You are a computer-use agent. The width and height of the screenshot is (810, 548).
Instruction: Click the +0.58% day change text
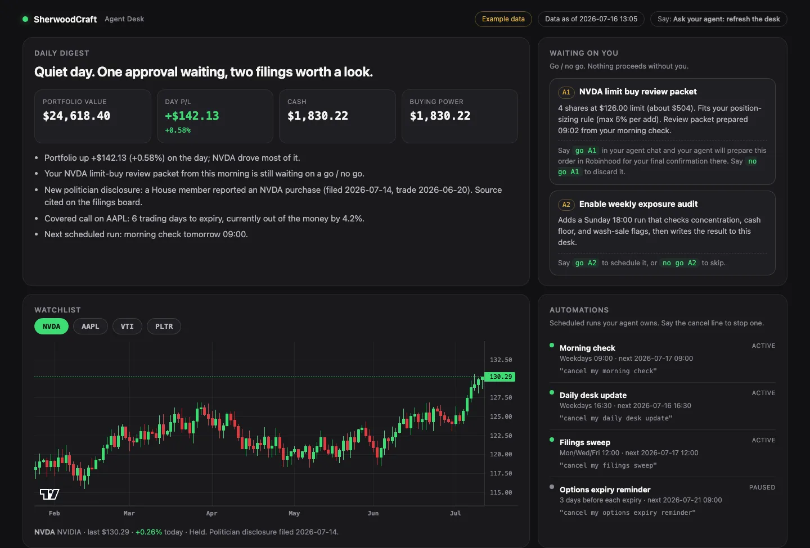click(x=178, y=130)
